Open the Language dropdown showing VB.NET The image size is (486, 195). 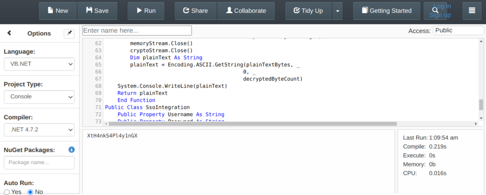point(39,63)
